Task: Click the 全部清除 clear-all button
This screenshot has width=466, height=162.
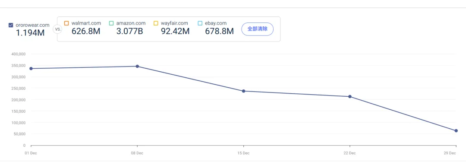Action: point(257,29)
